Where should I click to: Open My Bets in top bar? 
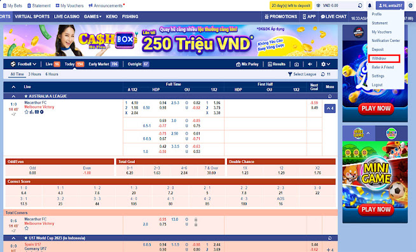tap(12, 6)
